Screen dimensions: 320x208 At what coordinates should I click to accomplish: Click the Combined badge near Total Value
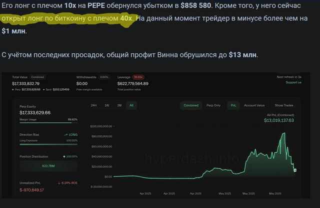tap(38, 77)
